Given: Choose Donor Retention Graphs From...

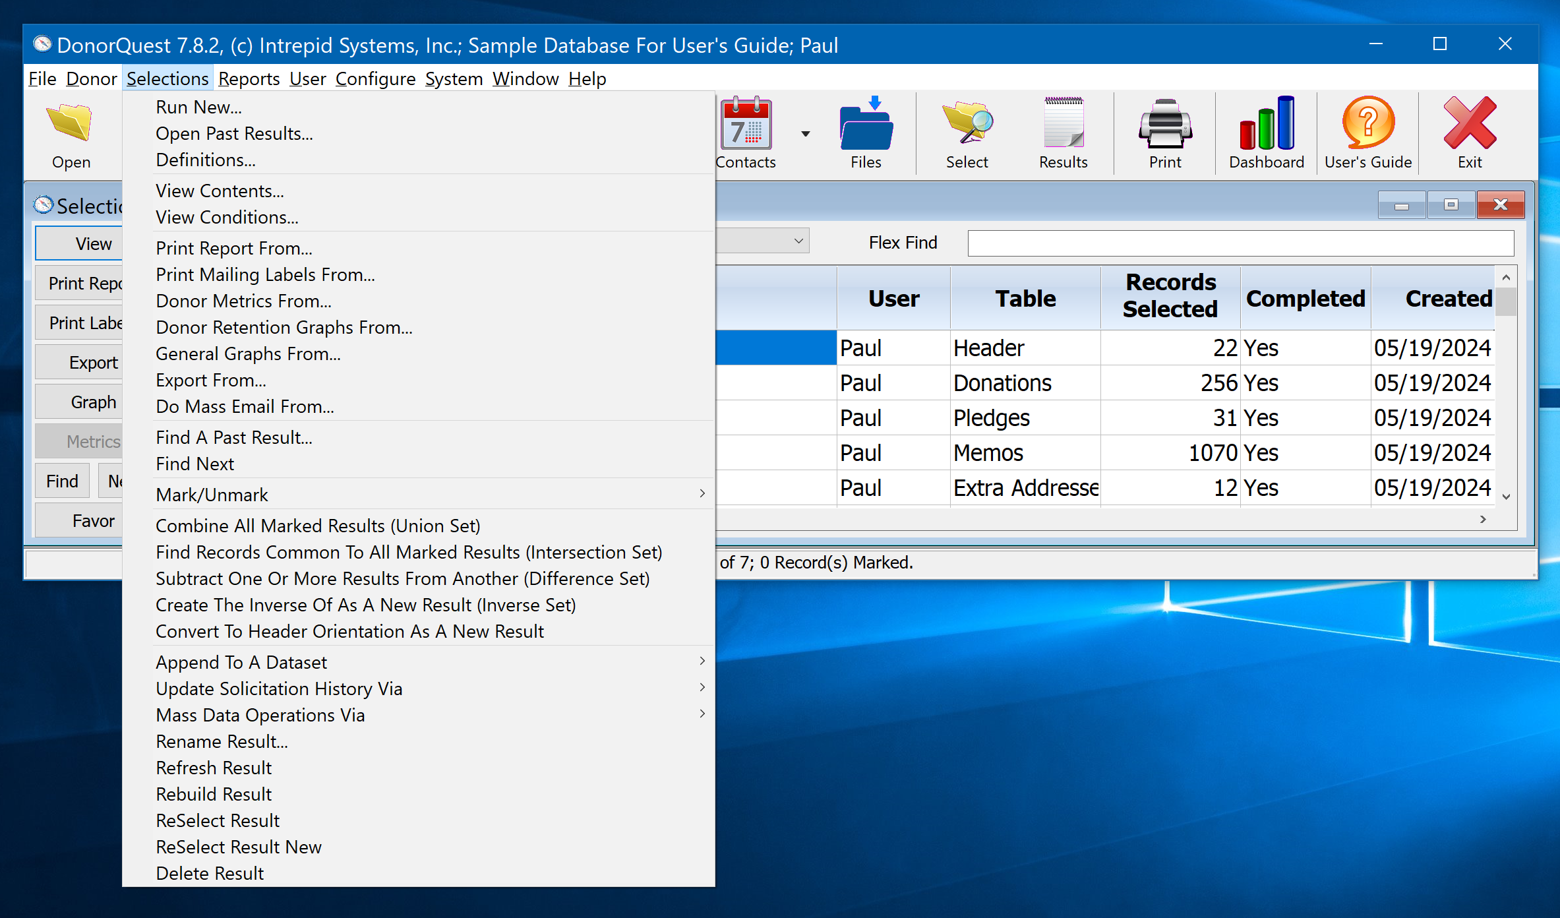Looking at the screenshot, I should [x=419, y=327].
